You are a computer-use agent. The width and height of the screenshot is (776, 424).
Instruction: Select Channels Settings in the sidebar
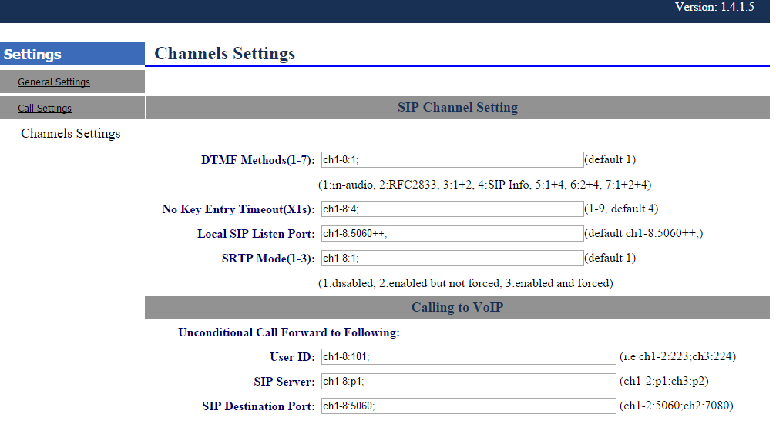(x=71, y=134)
